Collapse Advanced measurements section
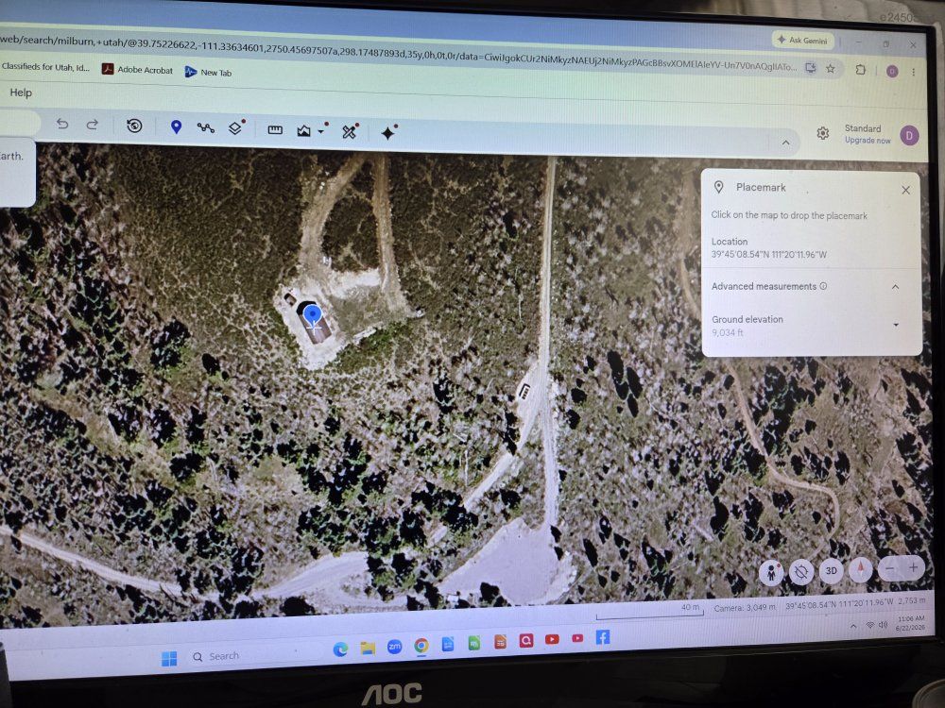The image size is (945, 708). pos(895,287)
